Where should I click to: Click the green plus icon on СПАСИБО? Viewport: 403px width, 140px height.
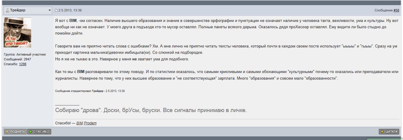[30, 132]
